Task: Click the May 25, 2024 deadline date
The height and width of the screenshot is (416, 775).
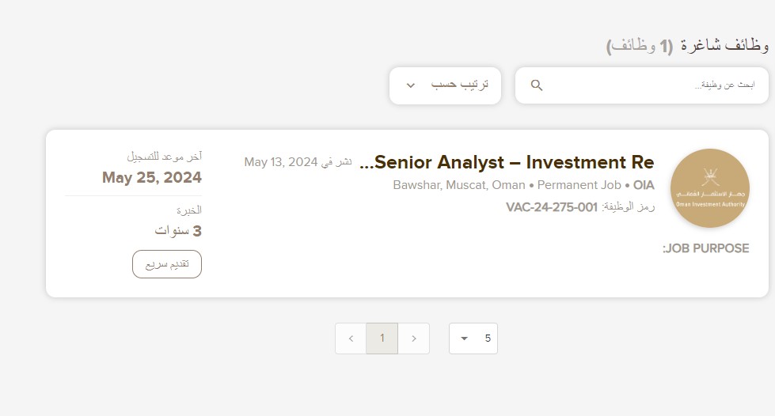Action: pos(152,178)
